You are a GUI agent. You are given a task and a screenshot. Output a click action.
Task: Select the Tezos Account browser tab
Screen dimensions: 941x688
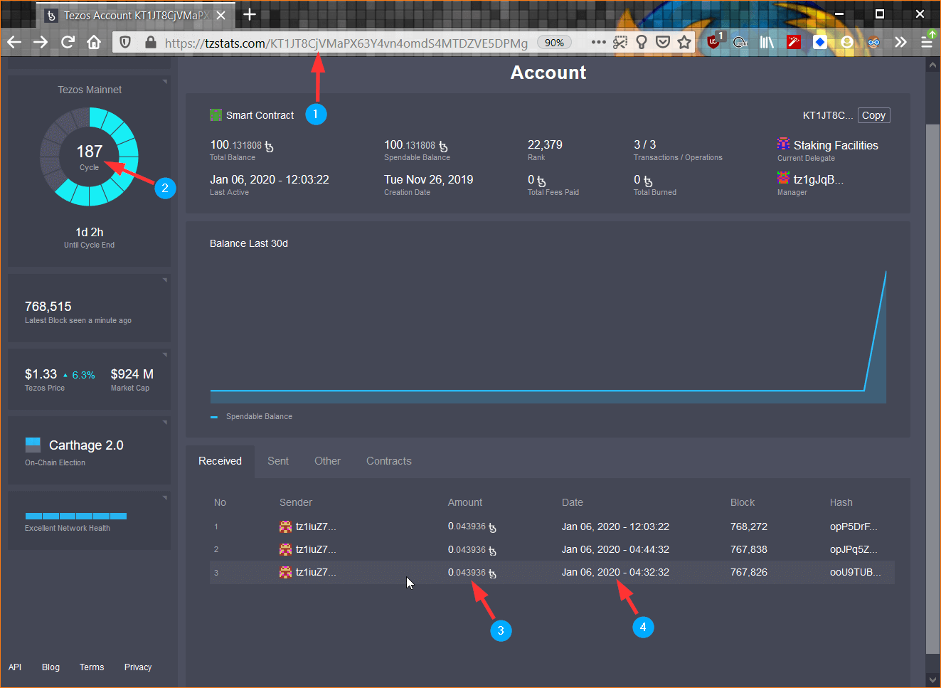pyautogui.click(x=136, y=16)
